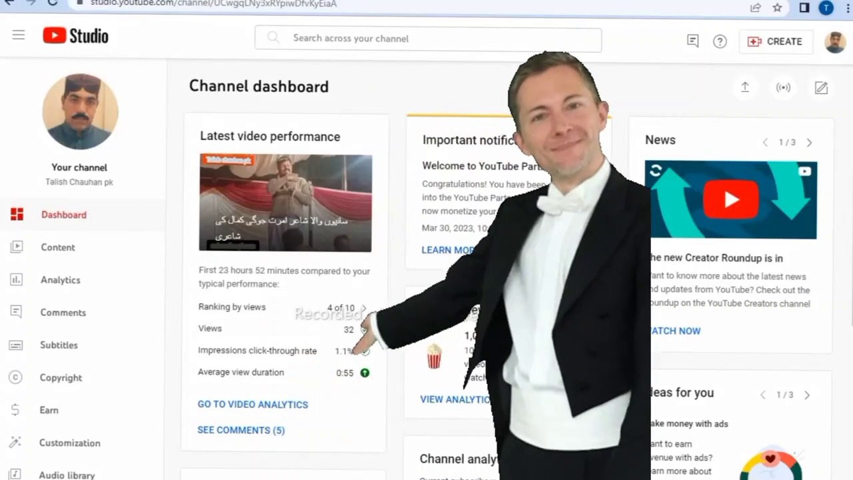Click VIEW ANALYTICS link

(455, 399)
